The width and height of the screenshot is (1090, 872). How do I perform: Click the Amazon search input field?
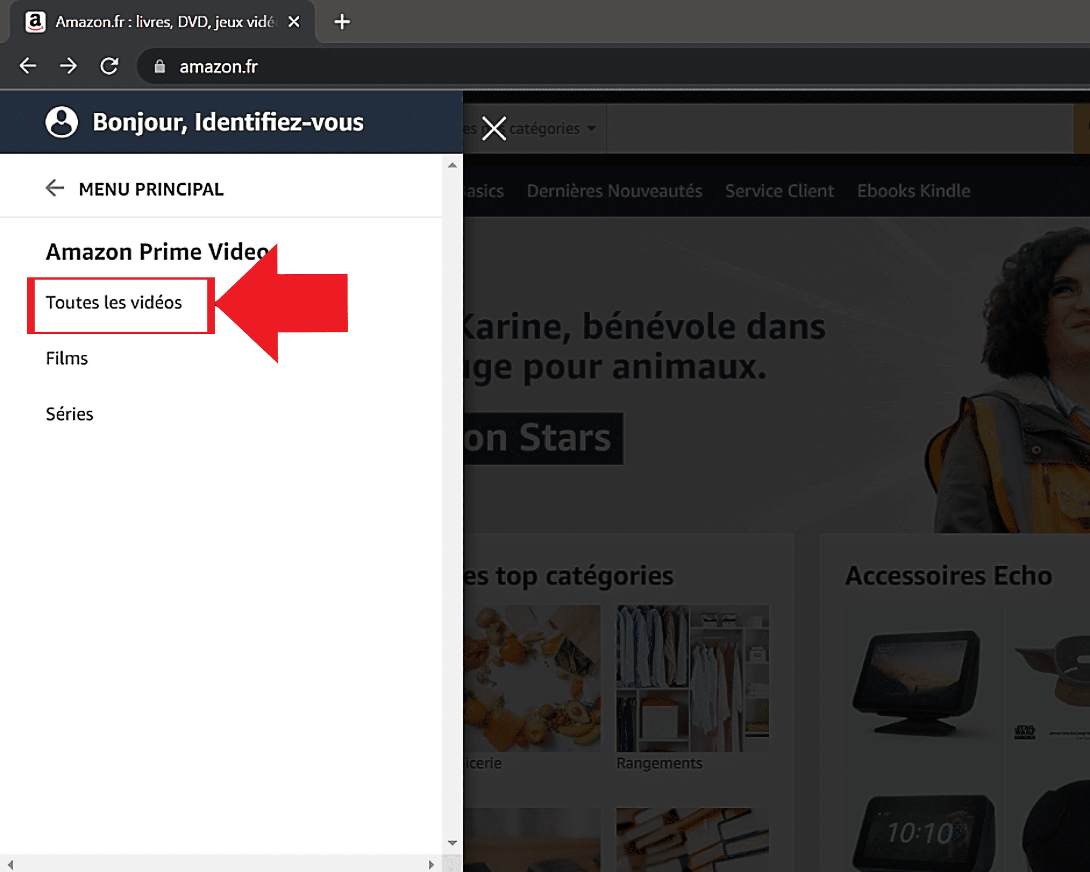point(839,129)
